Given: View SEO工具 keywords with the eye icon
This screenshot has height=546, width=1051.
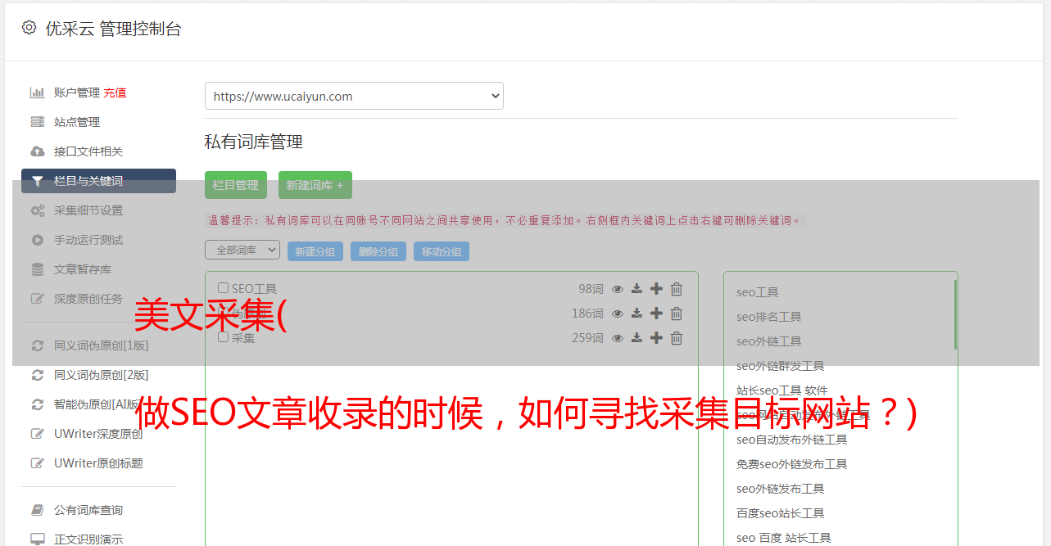Looking at the screenshot, I should 618,289.
